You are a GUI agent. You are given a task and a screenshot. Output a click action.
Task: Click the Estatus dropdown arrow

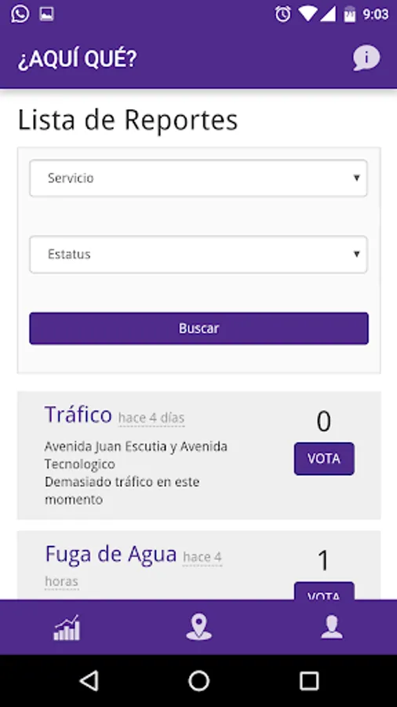point(356,255)
